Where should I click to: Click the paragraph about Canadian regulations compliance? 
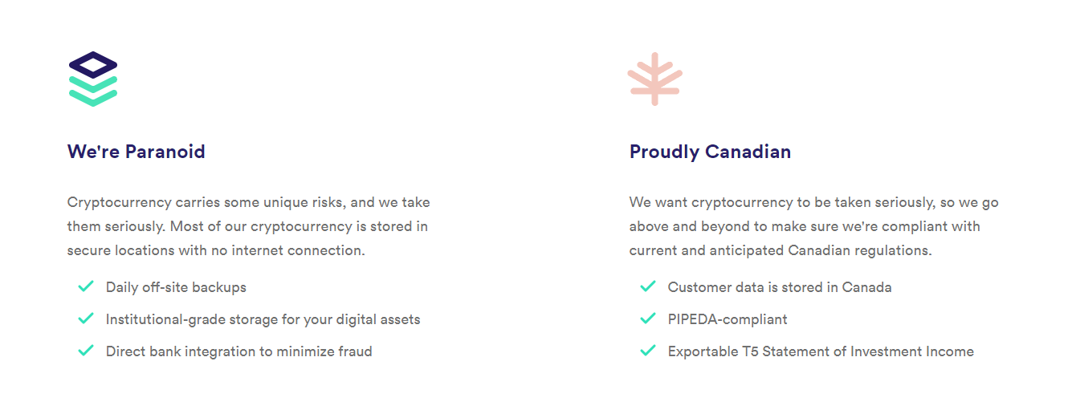tap(814, 226)
